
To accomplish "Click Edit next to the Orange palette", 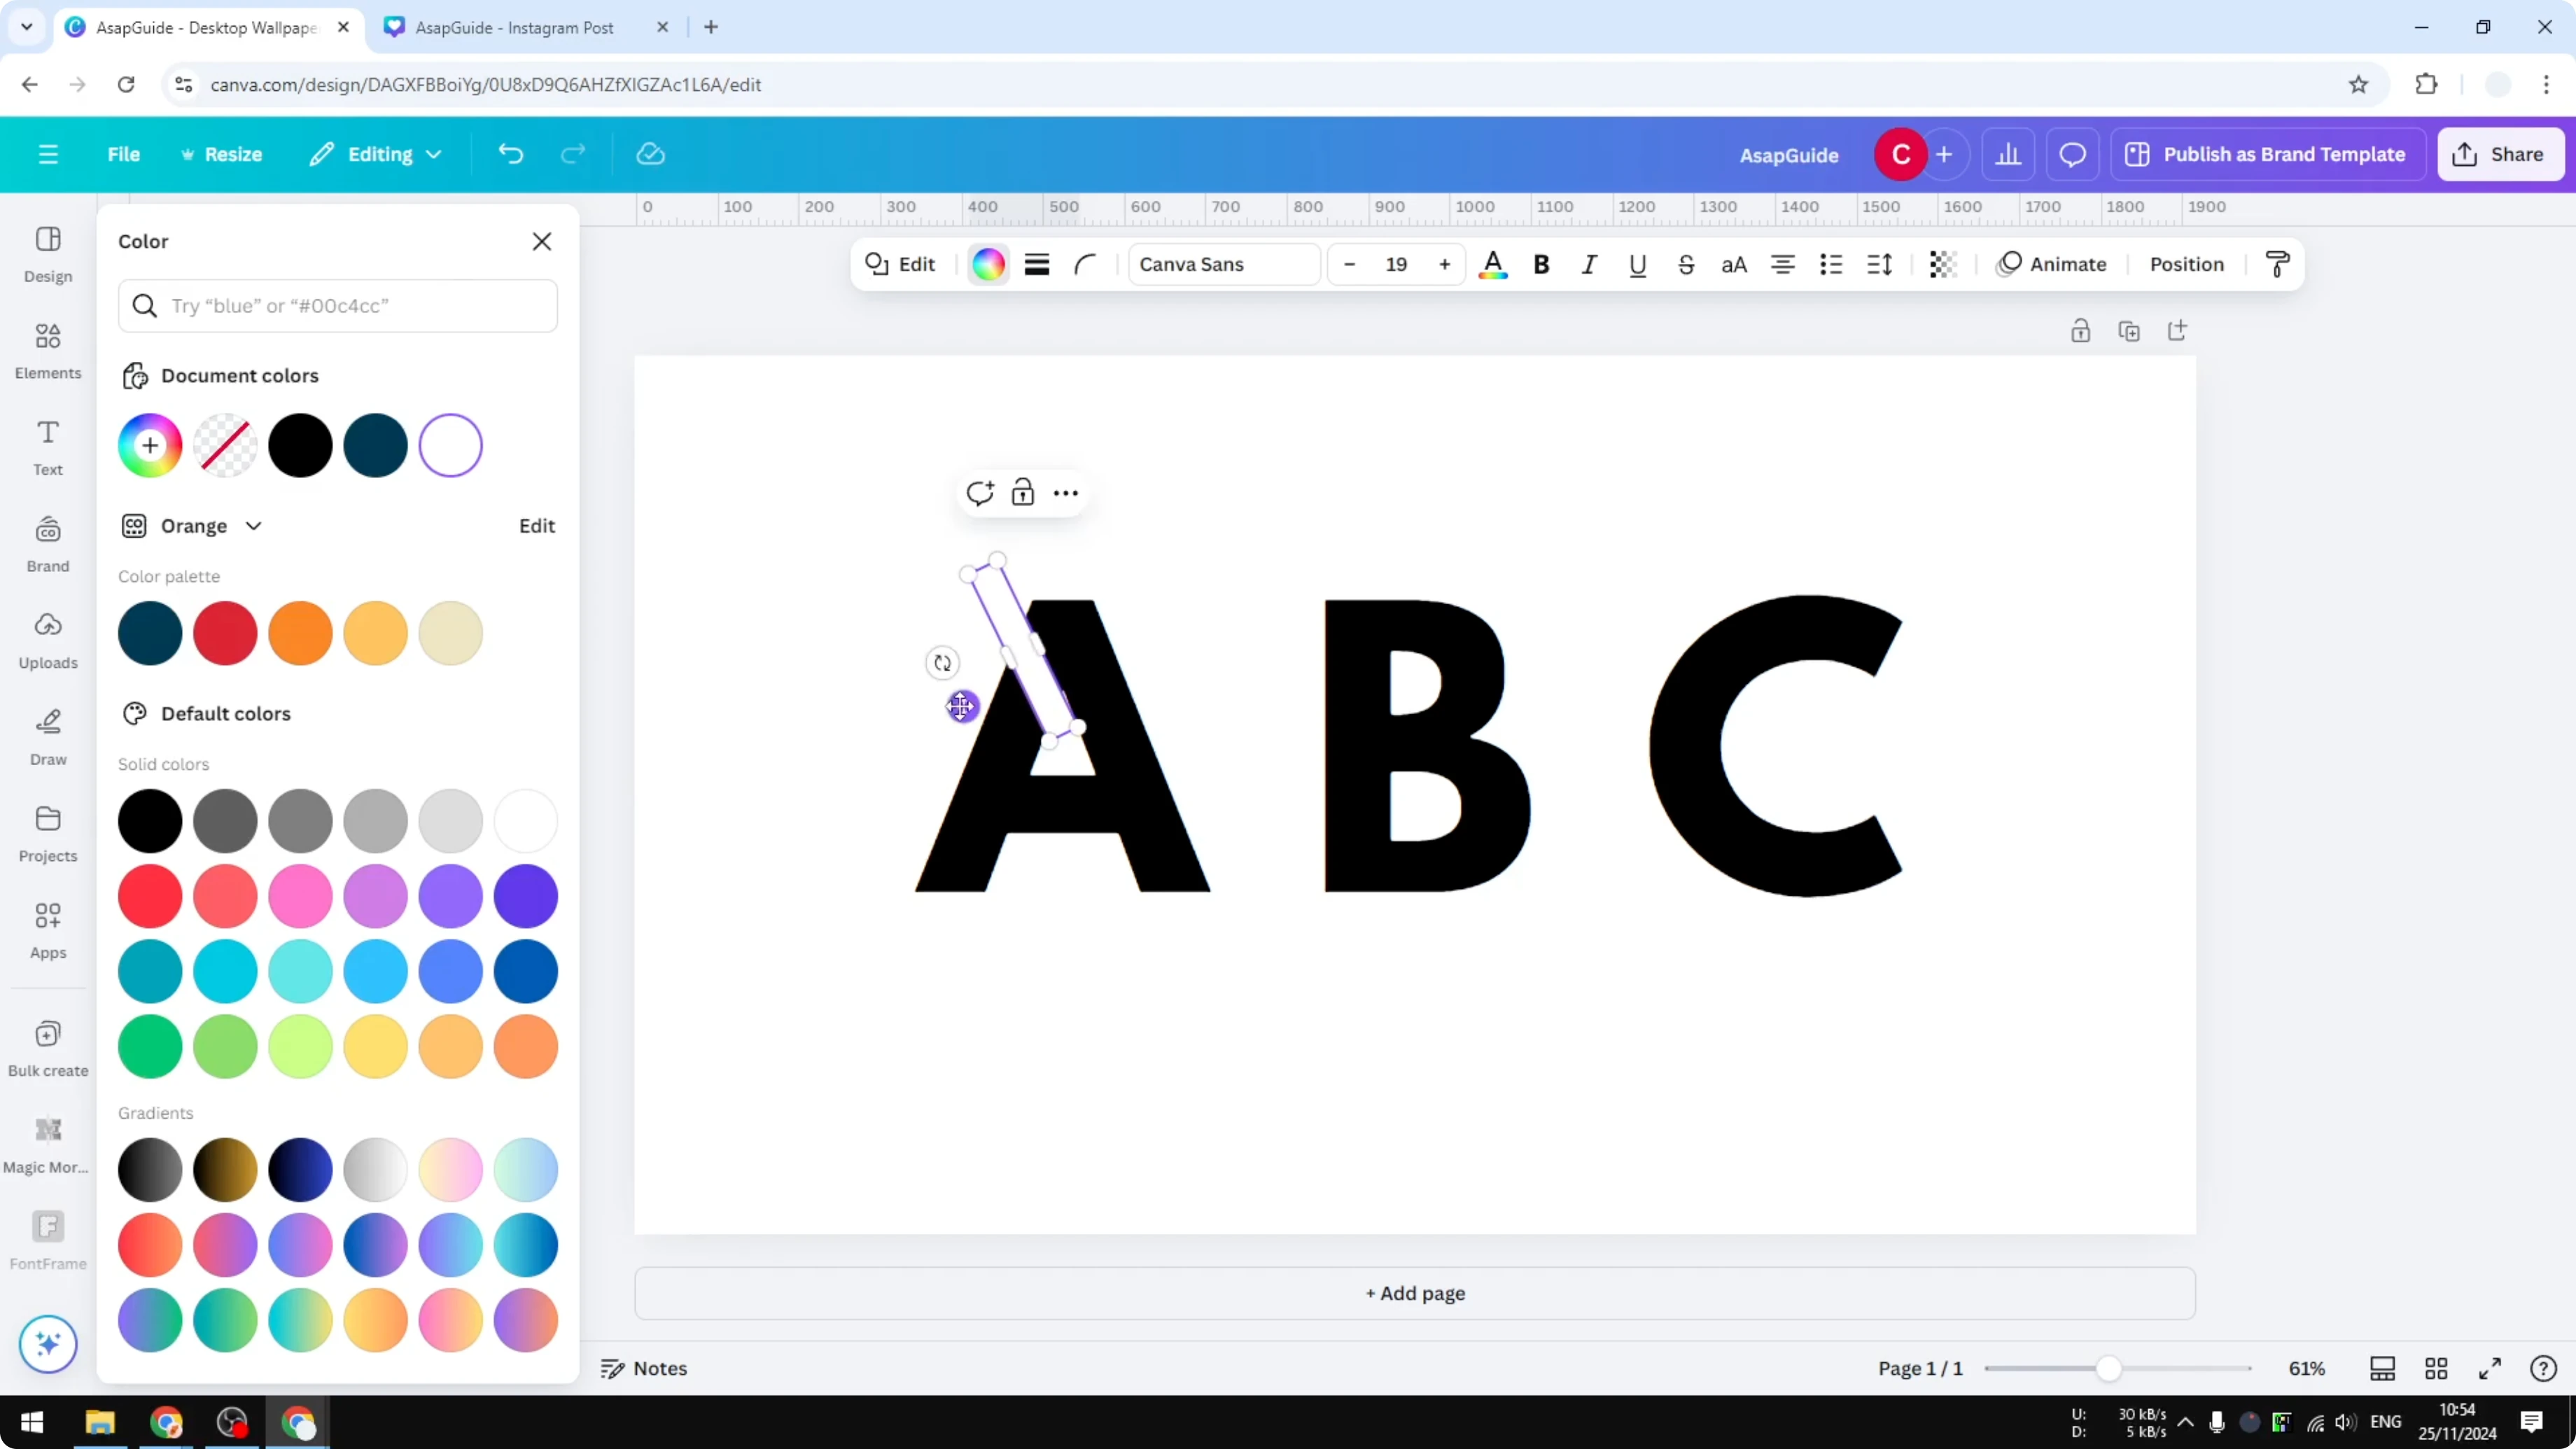I will point(536,525).
